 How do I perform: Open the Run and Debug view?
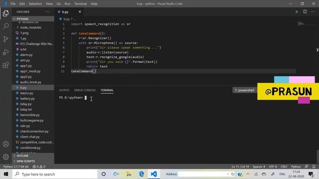(x=5, y=52)
